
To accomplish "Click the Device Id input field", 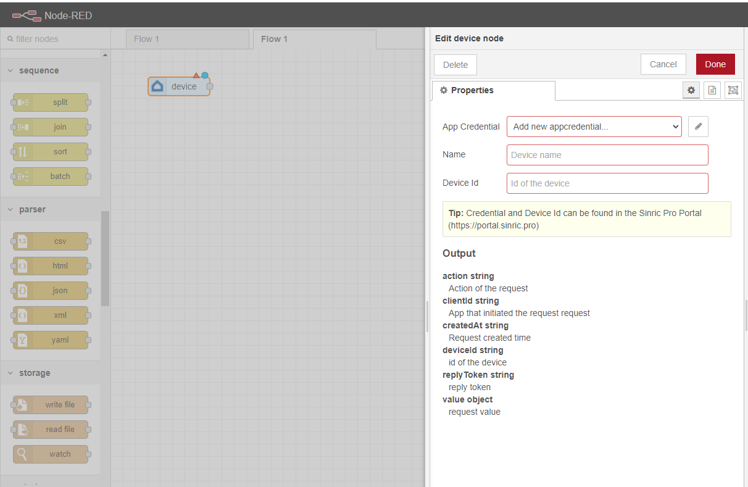I will coord(607,183).
